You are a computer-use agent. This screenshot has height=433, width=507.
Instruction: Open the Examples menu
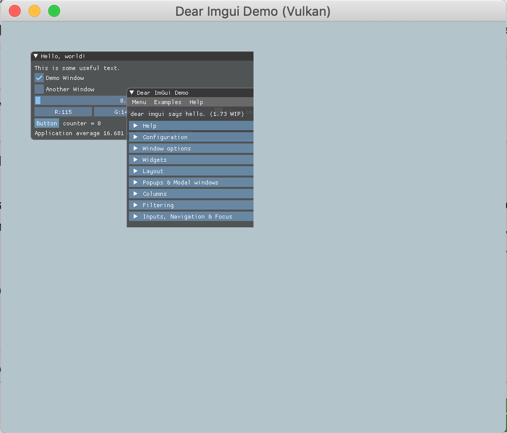(x=168, y=102)
